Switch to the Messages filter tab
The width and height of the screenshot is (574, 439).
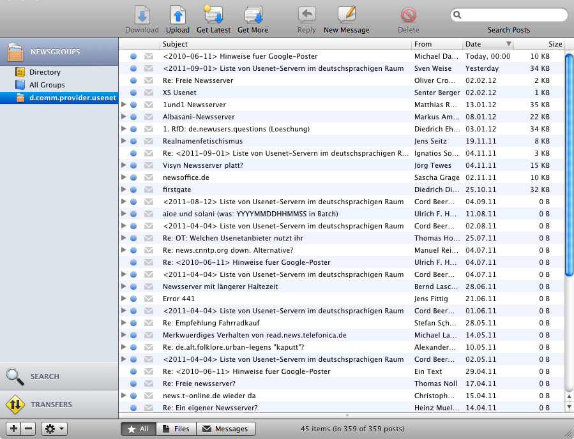coord(226,429)
